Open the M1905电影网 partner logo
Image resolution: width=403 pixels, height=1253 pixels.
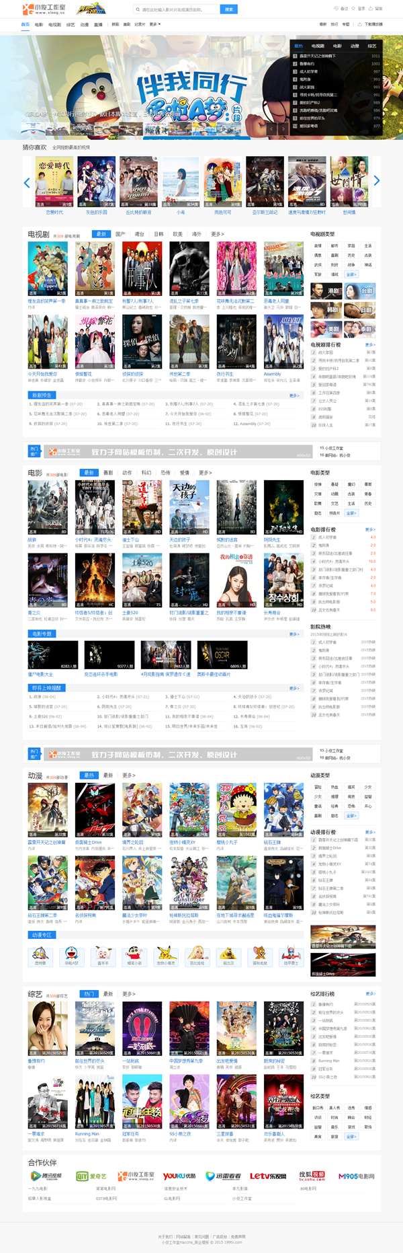click(357, 1176)
